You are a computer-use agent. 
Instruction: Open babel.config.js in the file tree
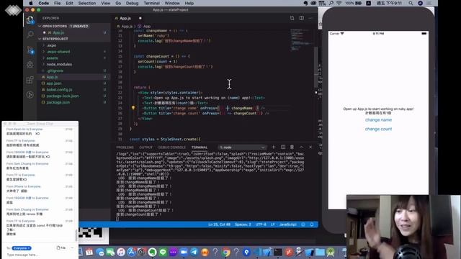(x=73, y=89)
